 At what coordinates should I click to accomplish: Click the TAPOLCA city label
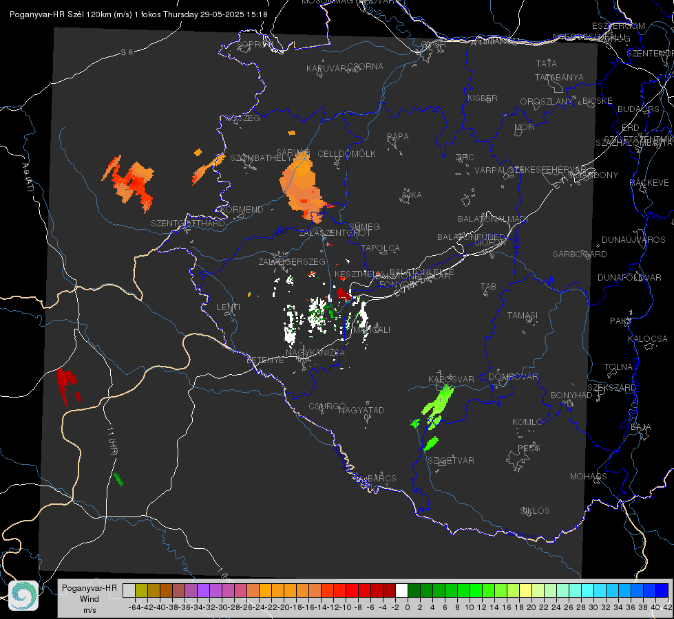pyautogui.click(x=380, y=248)
